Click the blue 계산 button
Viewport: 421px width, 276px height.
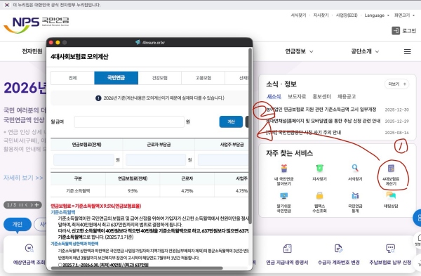[x=231, y=121]
